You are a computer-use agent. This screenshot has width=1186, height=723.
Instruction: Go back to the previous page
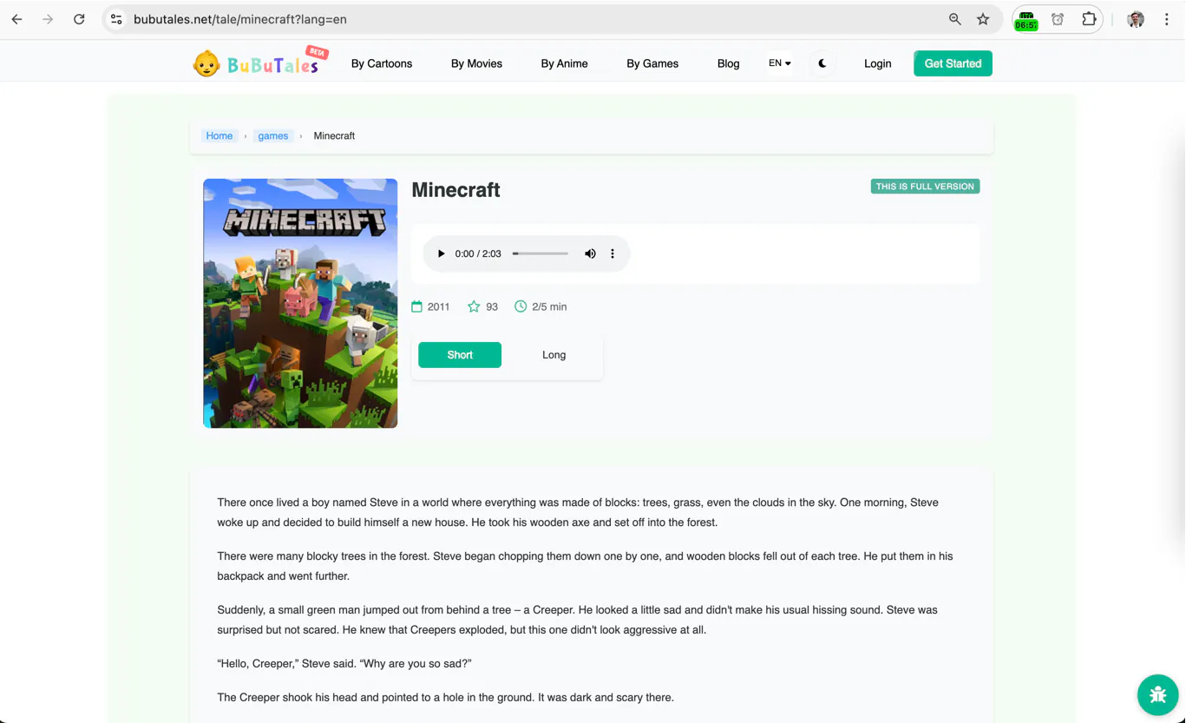[x=17, y=19]
